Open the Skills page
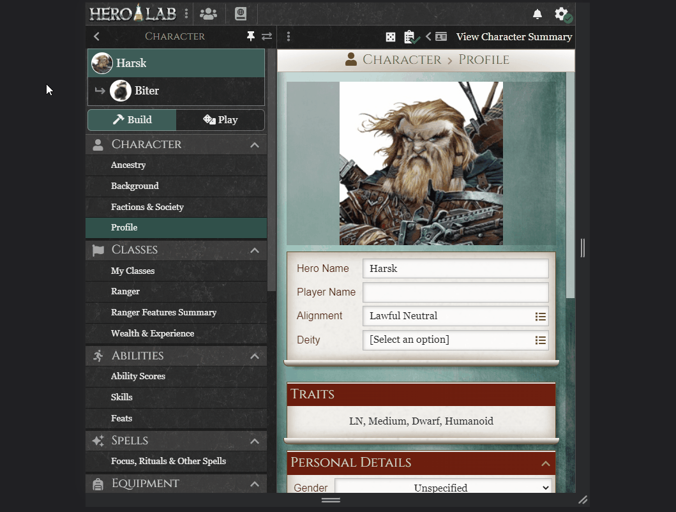Image resolution: width=676 pixels, height=512 pixels. tap(176, 397)
